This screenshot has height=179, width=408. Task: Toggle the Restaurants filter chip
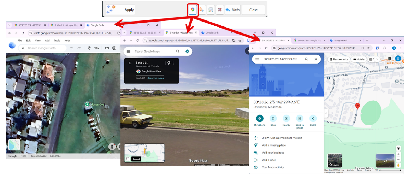coord(338,59)
